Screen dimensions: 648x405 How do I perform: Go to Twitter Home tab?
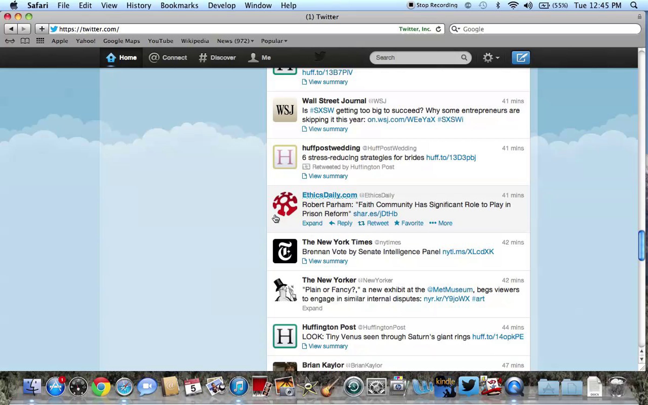point(121,58)
